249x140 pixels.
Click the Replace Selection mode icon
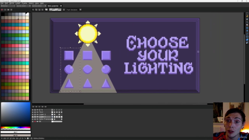click(33, 10)
